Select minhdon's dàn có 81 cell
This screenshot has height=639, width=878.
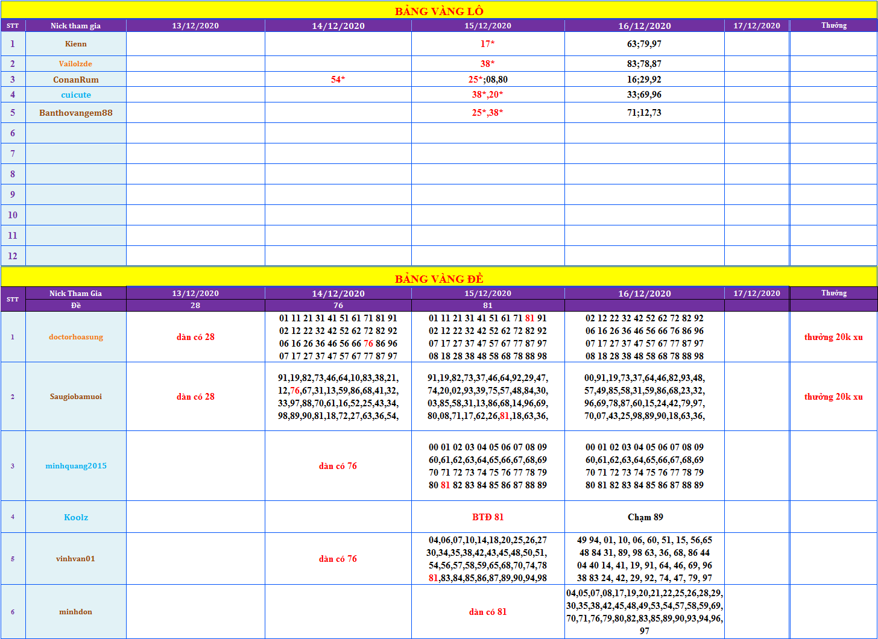click(x=488, y=612)
